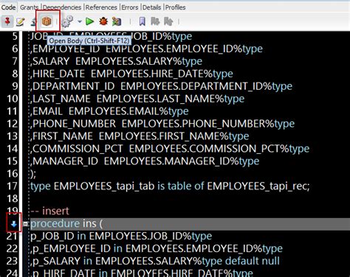
Task: Click line number 17 in the gutter
Action: point(13,186)
